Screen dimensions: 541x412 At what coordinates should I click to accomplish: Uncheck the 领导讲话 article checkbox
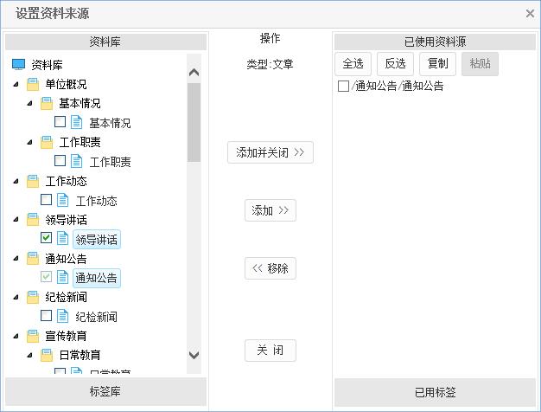[46, 238]
